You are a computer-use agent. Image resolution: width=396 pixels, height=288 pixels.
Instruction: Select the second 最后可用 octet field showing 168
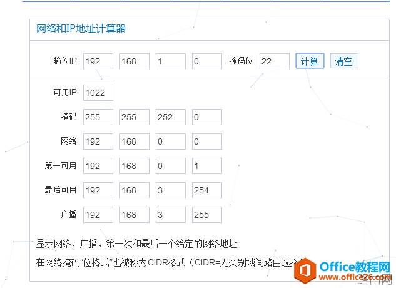135,190
